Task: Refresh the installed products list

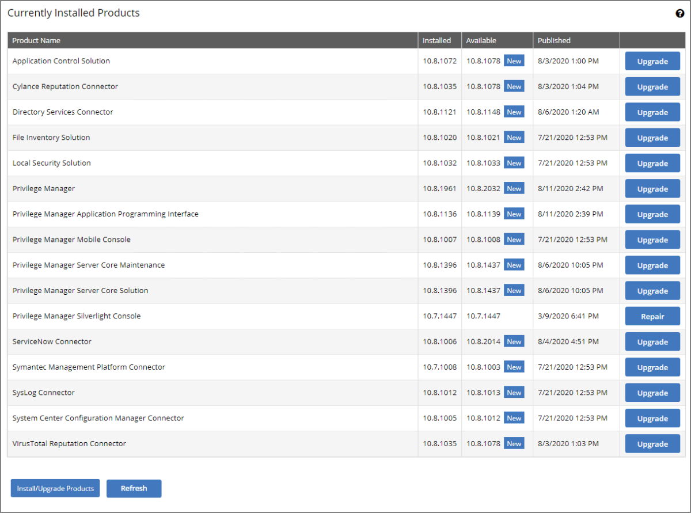Action: (x=134, y=488)
